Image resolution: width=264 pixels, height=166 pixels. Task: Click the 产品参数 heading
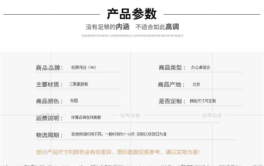[132, 14]
